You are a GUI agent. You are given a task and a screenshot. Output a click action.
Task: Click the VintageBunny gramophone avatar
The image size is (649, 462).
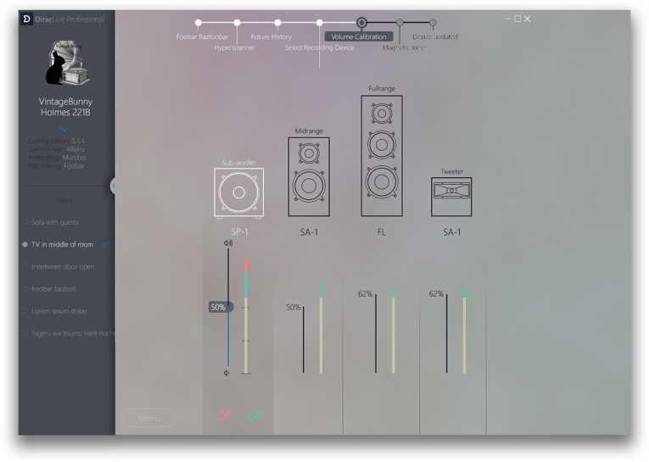pyautogui.click(x=67, y=63)
